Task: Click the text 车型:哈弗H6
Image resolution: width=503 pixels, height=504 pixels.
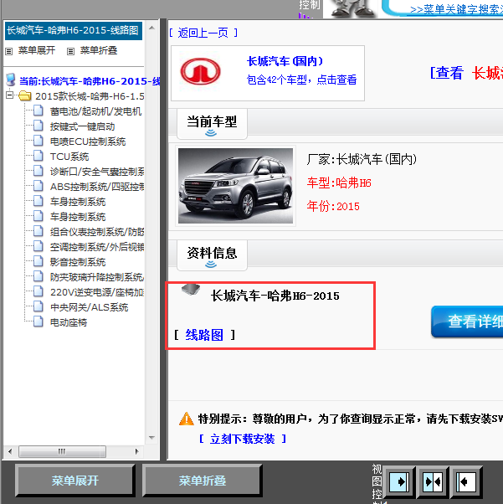Action: [x=339, y=183]
